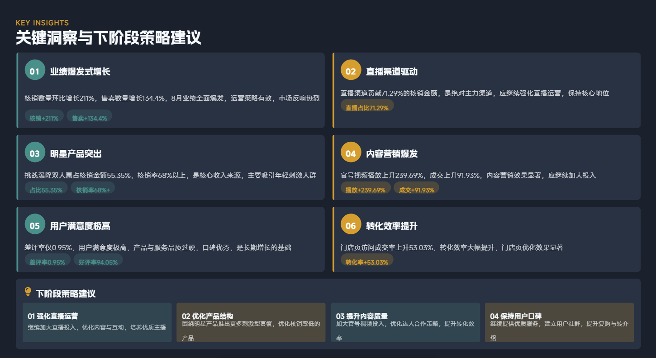
Task: Click the description starting 核销数量环比增长211%
Action: tap(172, 98)
